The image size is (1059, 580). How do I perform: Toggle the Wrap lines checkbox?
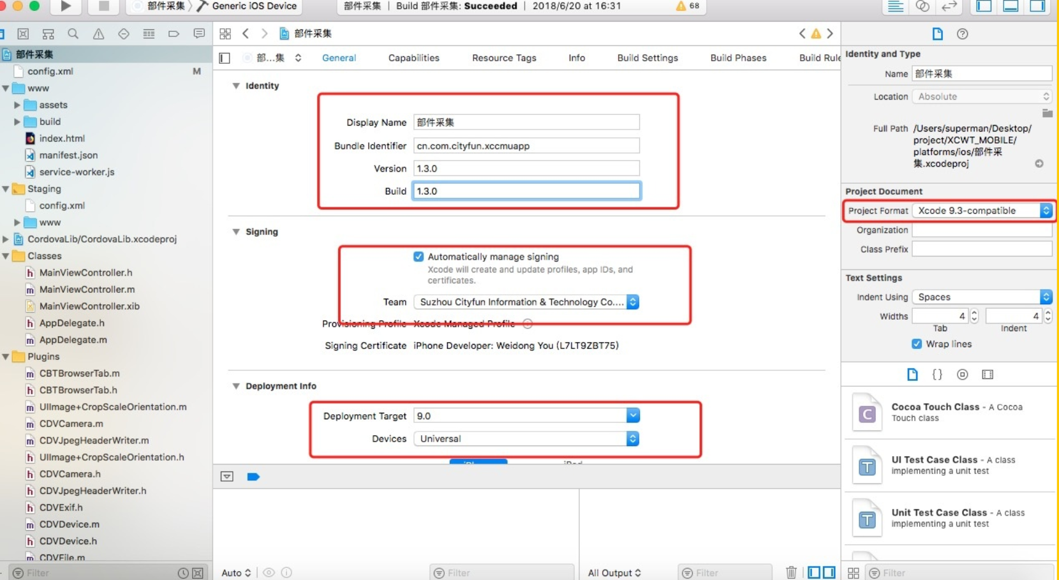917,344
